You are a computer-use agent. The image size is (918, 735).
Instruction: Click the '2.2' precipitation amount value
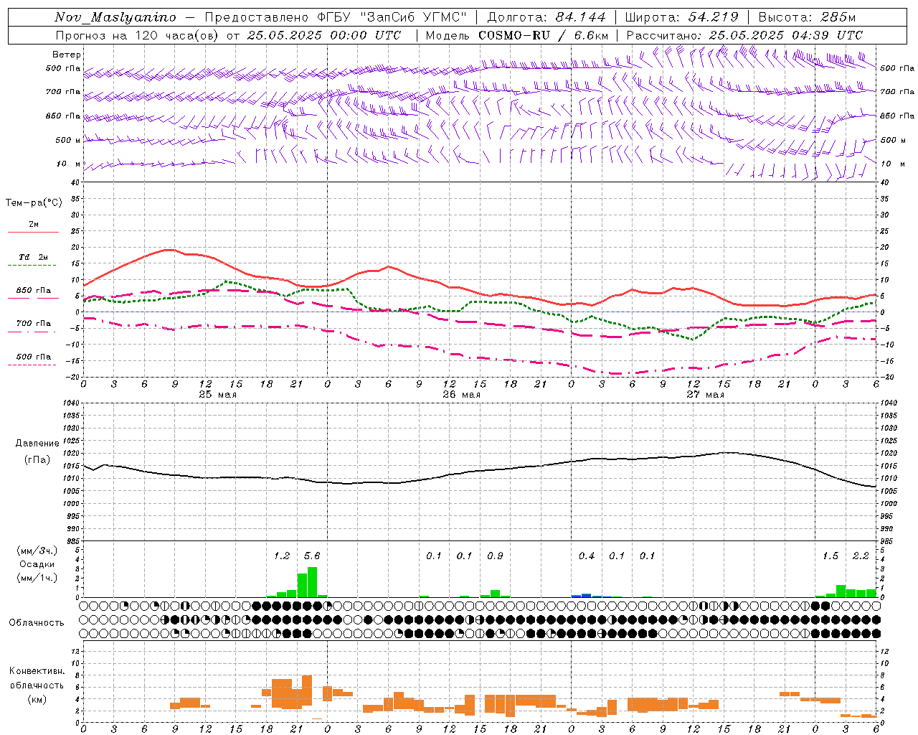coord(861,556)
